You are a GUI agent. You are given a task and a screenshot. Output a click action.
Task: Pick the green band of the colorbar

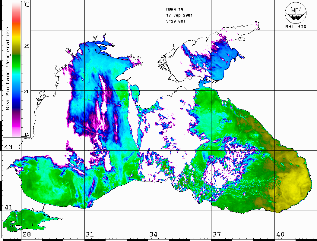[16, 61]
